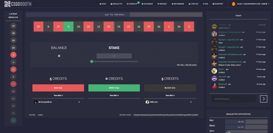
Task: Open the Toplist page
Action: (x=193, y=4)
